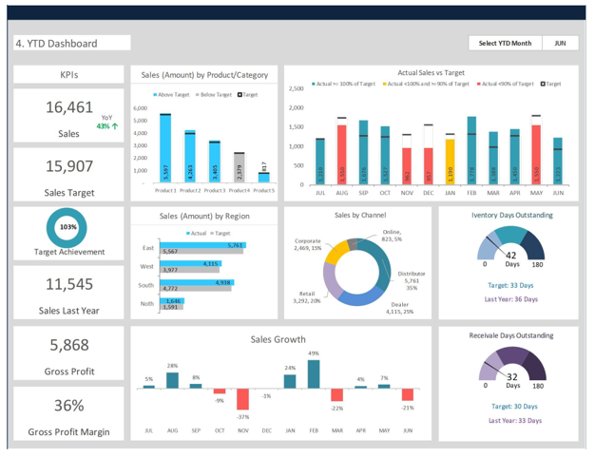Click the JUN bar in Actual vs Target
This screenshot has width=595, height=457.
coord(558,162)
